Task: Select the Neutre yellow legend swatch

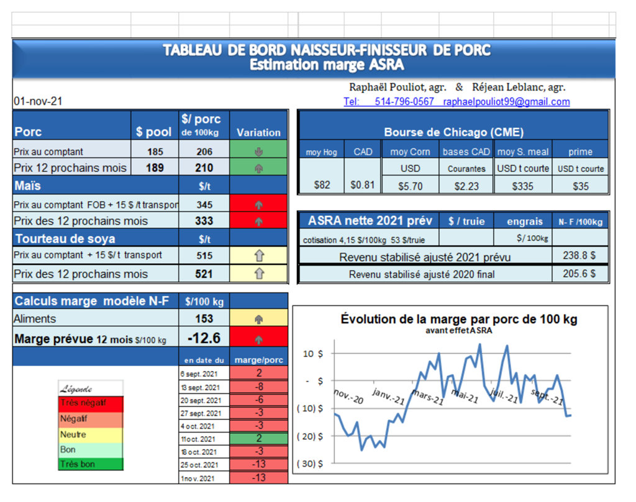Action: pyautogui.click(x=91, y=434)
